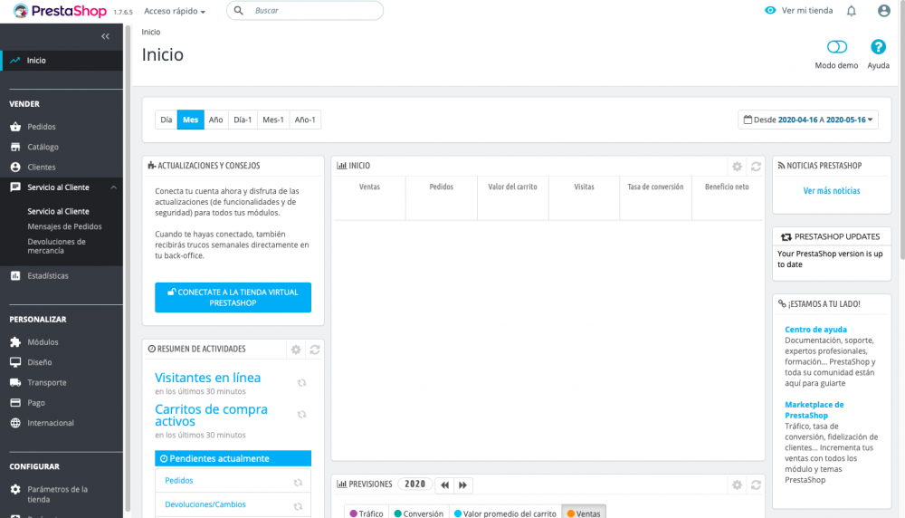The height and width of the screenshot is (518, 905).
Task: Open Pedidos basket icon in sidebar
Action: pos(15,127)
